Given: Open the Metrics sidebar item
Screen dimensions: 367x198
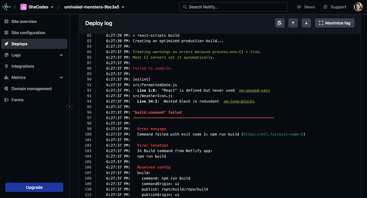Looking at the screenshot, I should [x=34, y=78].
